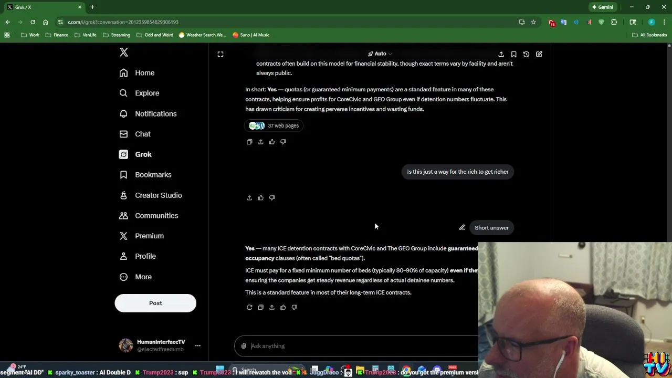Regenerate the last Grok response
This screenshot has width=672, height=378.
pos(249,307)
